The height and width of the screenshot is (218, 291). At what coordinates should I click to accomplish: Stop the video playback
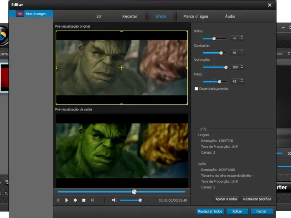click(84, 200)
